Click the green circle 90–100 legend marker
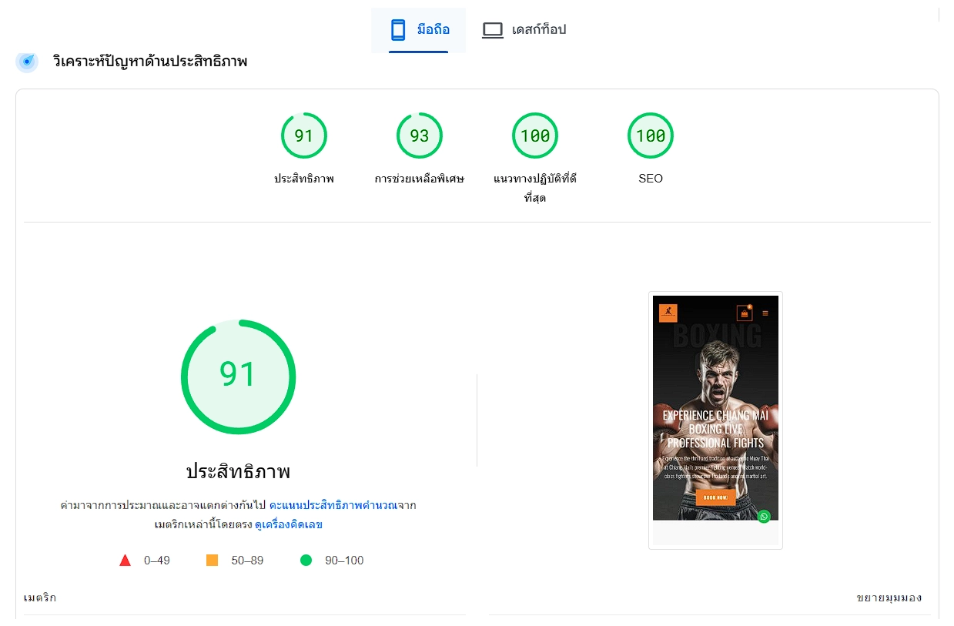Screen dimensions: 954x626 [x=306, y=561]
